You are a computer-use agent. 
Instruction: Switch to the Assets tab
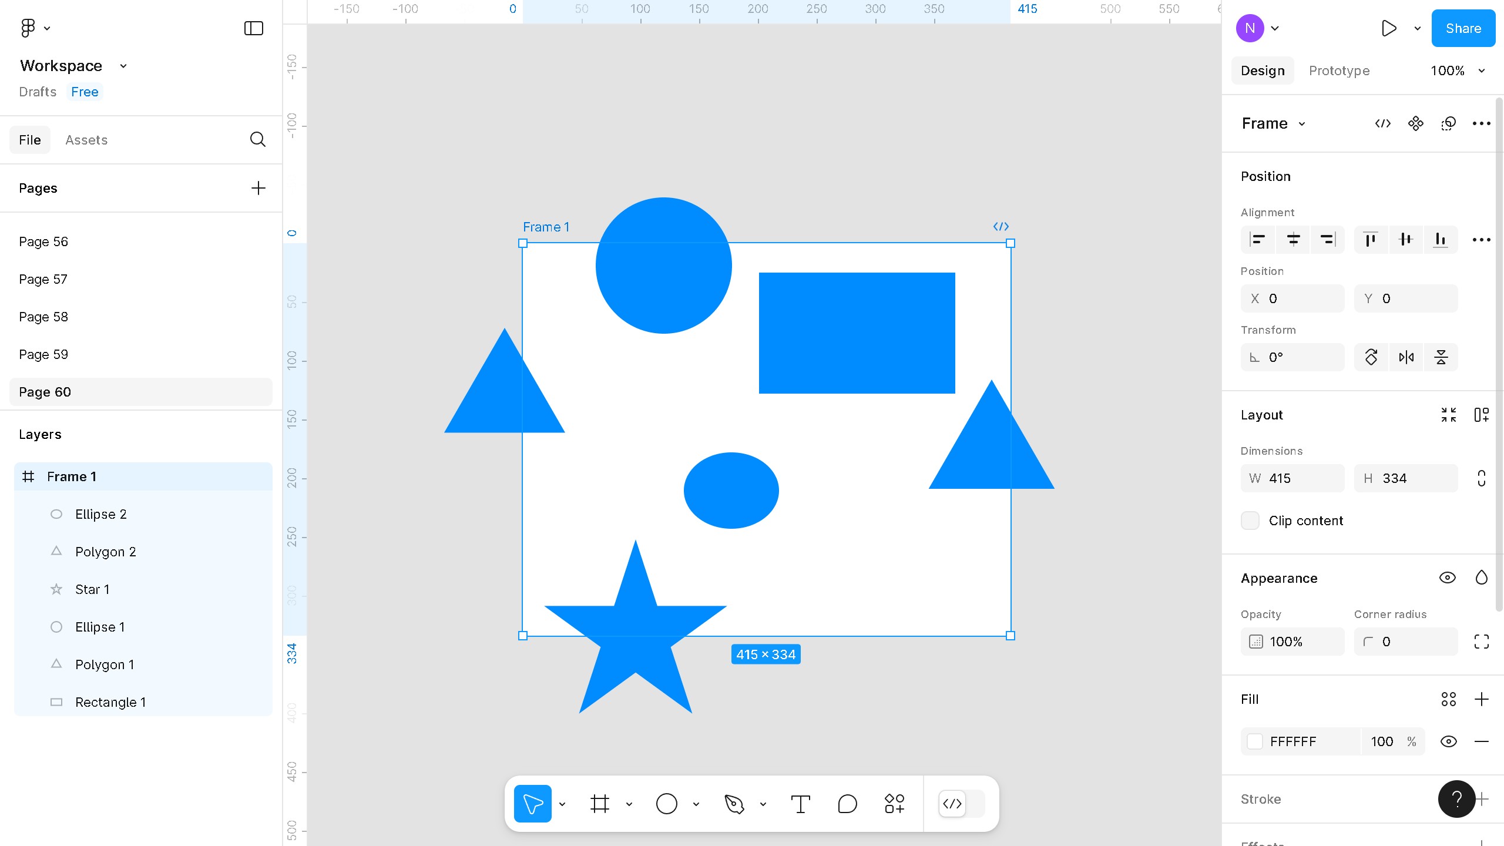(x=86, y=140)
